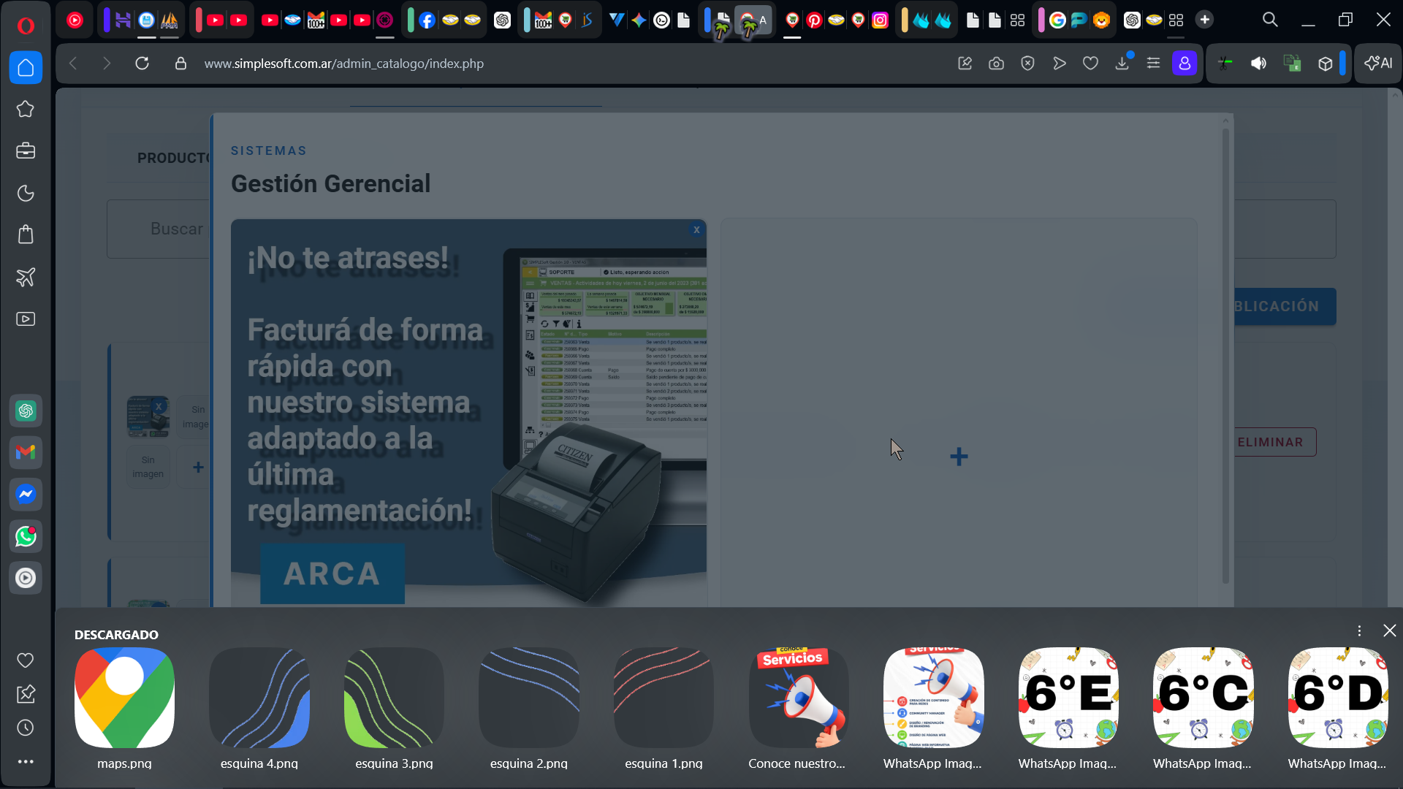This screenshot has width=1403, height=789.
Task: Switch to Pinterest tab
Action: tap(814, 20)
